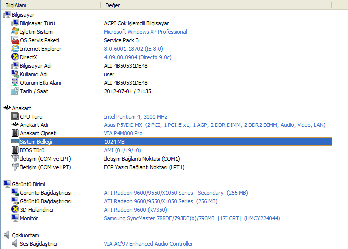The image size is (348, 249).
Task: Click the Bilgisayar Türü row icon
Action: [x=15, y=23]
